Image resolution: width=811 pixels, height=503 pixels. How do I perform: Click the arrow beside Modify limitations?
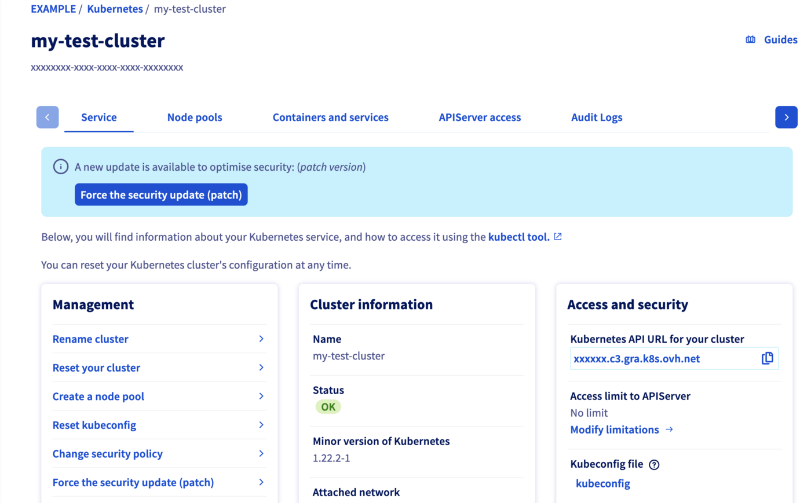pyautogui.click(x=670, y=429)
